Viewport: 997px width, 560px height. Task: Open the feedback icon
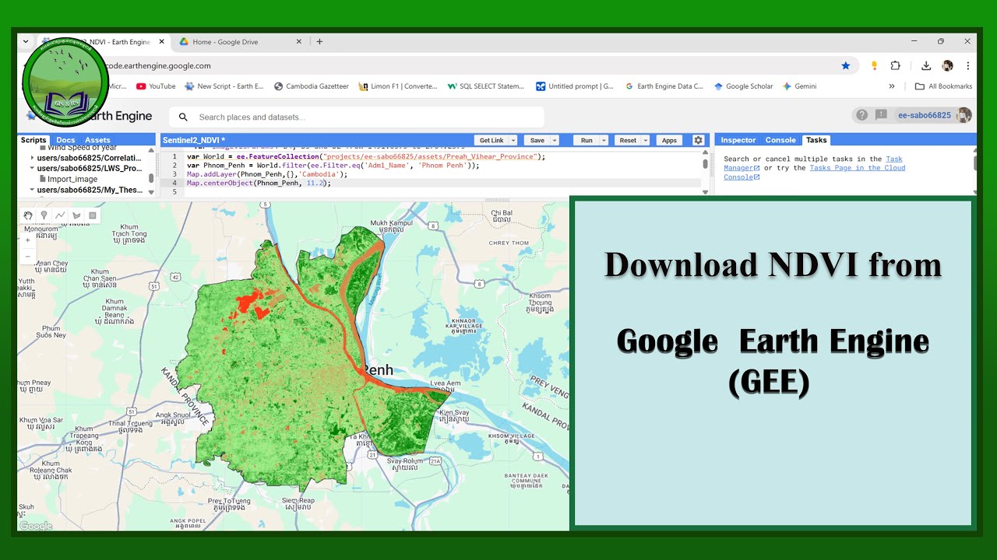[x=881, y=115]
